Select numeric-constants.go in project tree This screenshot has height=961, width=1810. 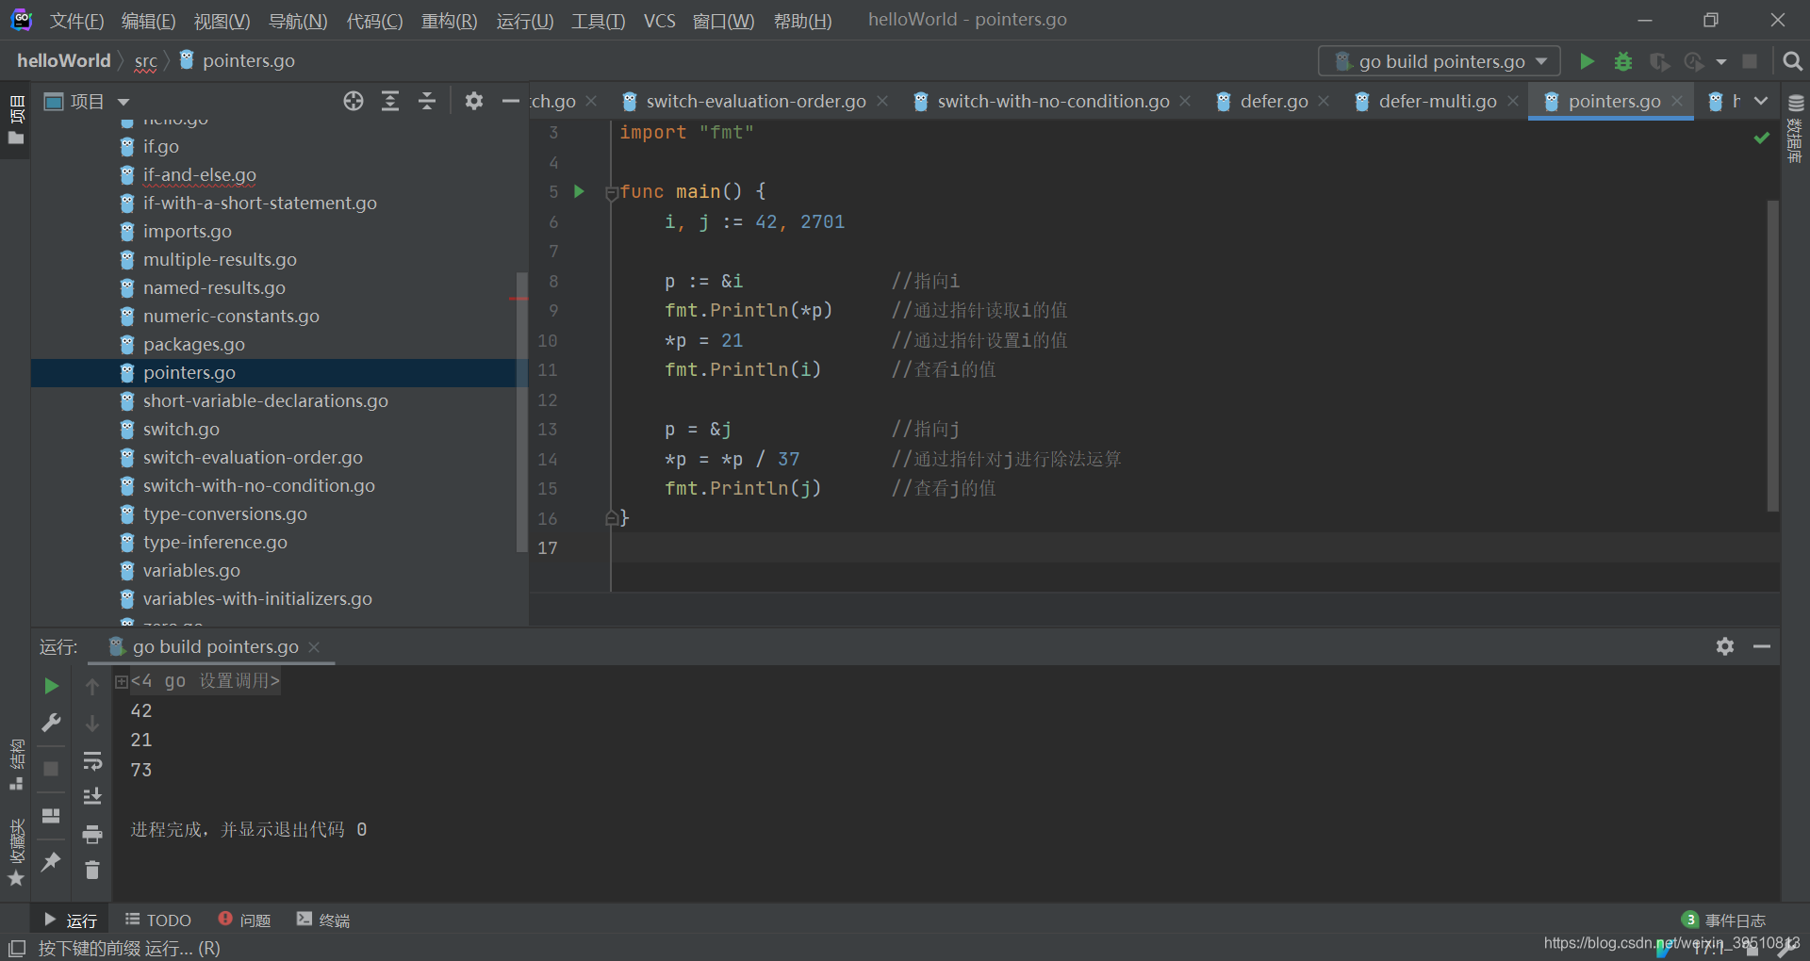point(231,317)
